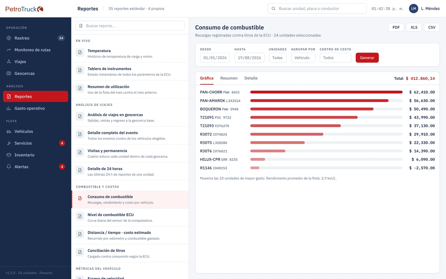The image size is (446, 279).
Task: Click Gasto operativo chart icon
Action: [9, 108]
